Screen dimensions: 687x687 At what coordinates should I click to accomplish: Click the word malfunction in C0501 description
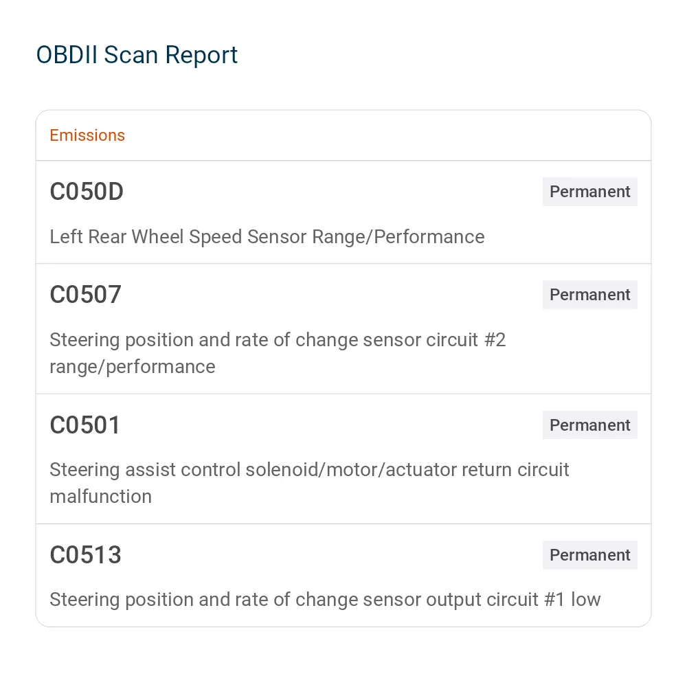pos(101,497)
